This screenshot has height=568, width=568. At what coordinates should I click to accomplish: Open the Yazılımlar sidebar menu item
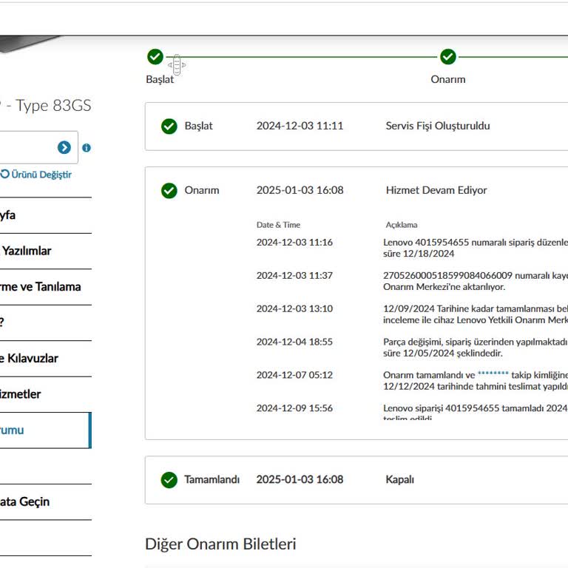27,251
